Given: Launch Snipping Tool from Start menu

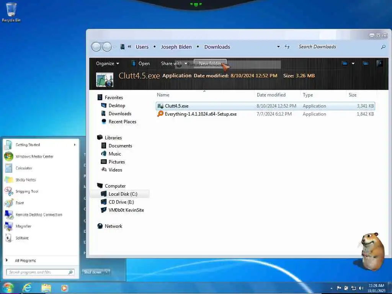Looking at the screenshot, I should [x=27, y=191].
